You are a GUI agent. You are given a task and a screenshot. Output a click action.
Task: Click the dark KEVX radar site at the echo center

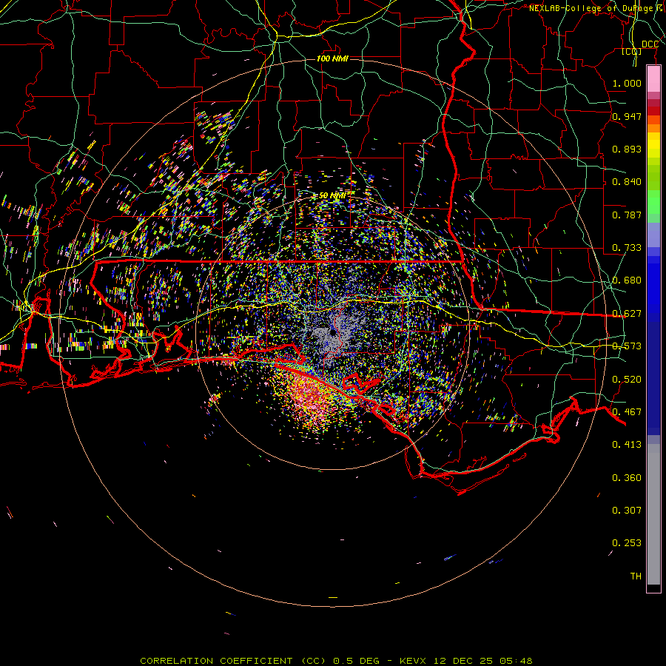pos(332,333)
